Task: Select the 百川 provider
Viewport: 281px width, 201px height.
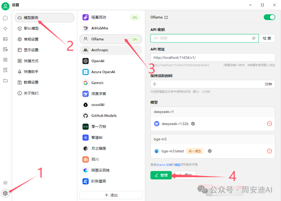Action: [x=111, y=159]
